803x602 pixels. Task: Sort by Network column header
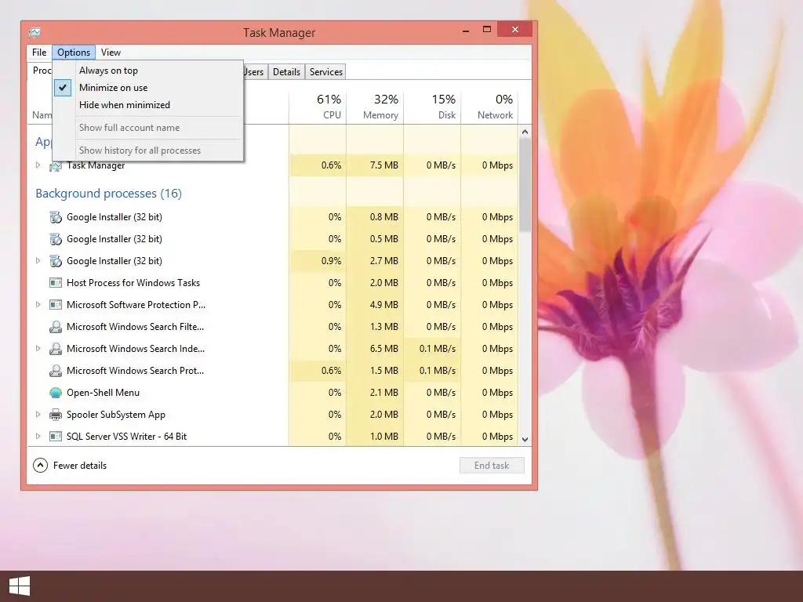pyautogui.click(x=489, y=107)
